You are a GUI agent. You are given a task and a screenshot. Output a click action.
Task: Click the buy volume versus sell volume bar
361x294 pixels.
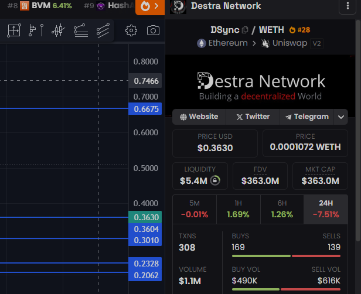tap(286, 289)
